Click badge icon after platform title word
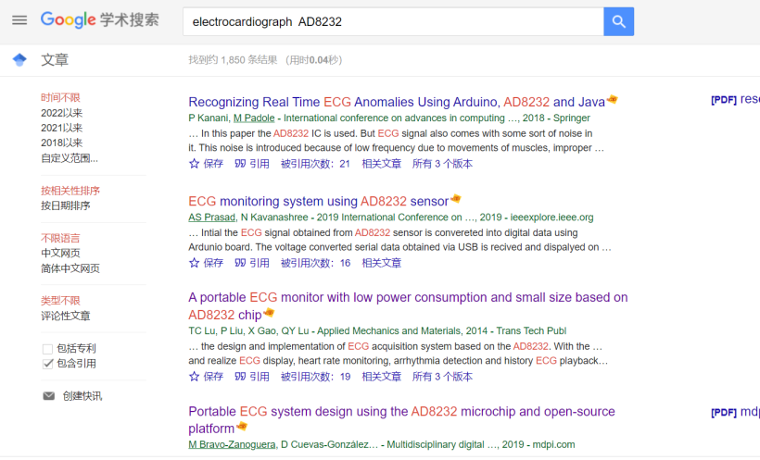760x460 pixels. (241, 427)
